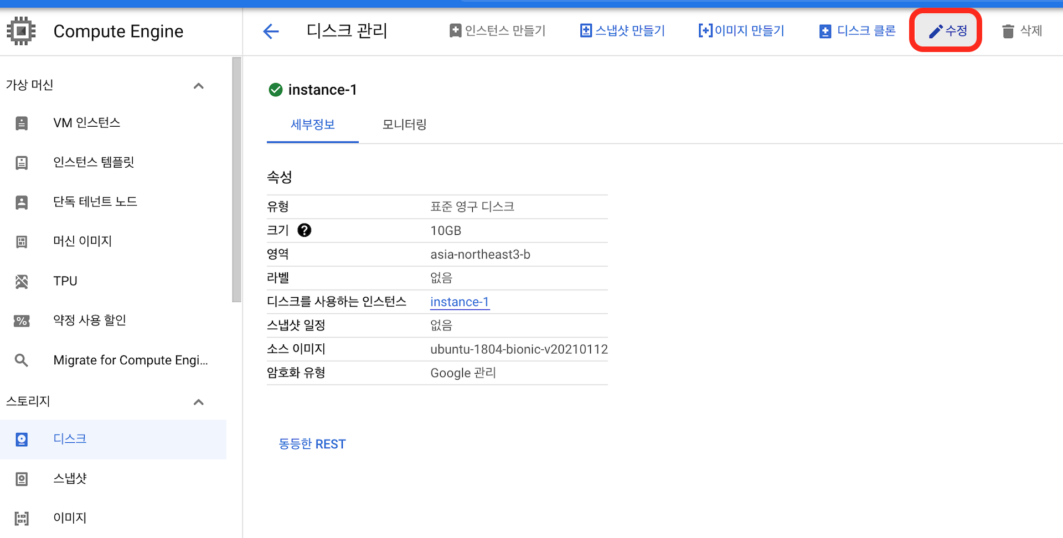Click the 인스턴스 템플릿 sidebar icon
The image size is (1063, 538).
(x=22, y=163)
